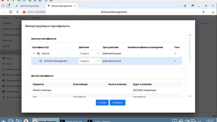Select the Монитор item in background sidebar
The height and width of the screenshot is (122, 217).
[7, 41]
